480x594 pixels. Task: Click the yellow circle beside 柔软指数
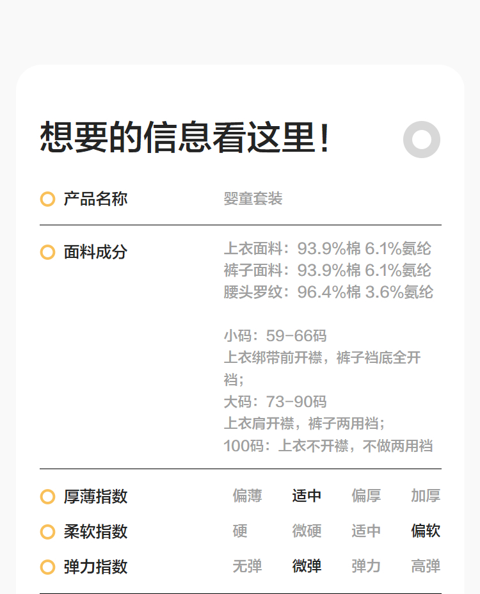click(47, 532)
